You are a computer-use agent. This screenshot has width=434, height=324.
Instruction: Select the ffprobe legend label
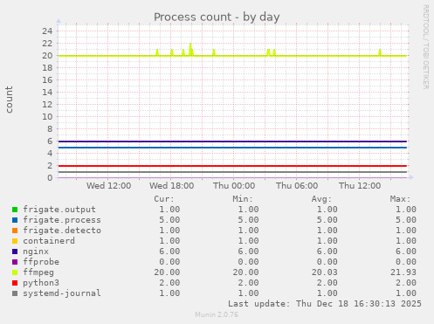click(41, 262)
